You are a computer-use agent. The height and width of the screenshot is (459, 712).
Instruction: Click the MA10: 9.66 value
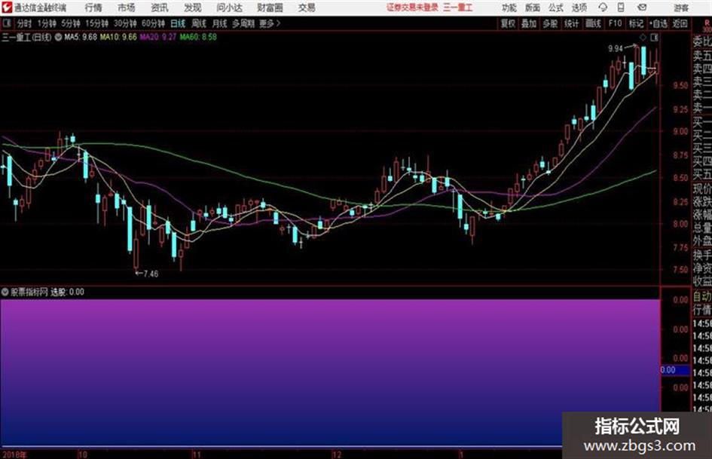(118, 37)
